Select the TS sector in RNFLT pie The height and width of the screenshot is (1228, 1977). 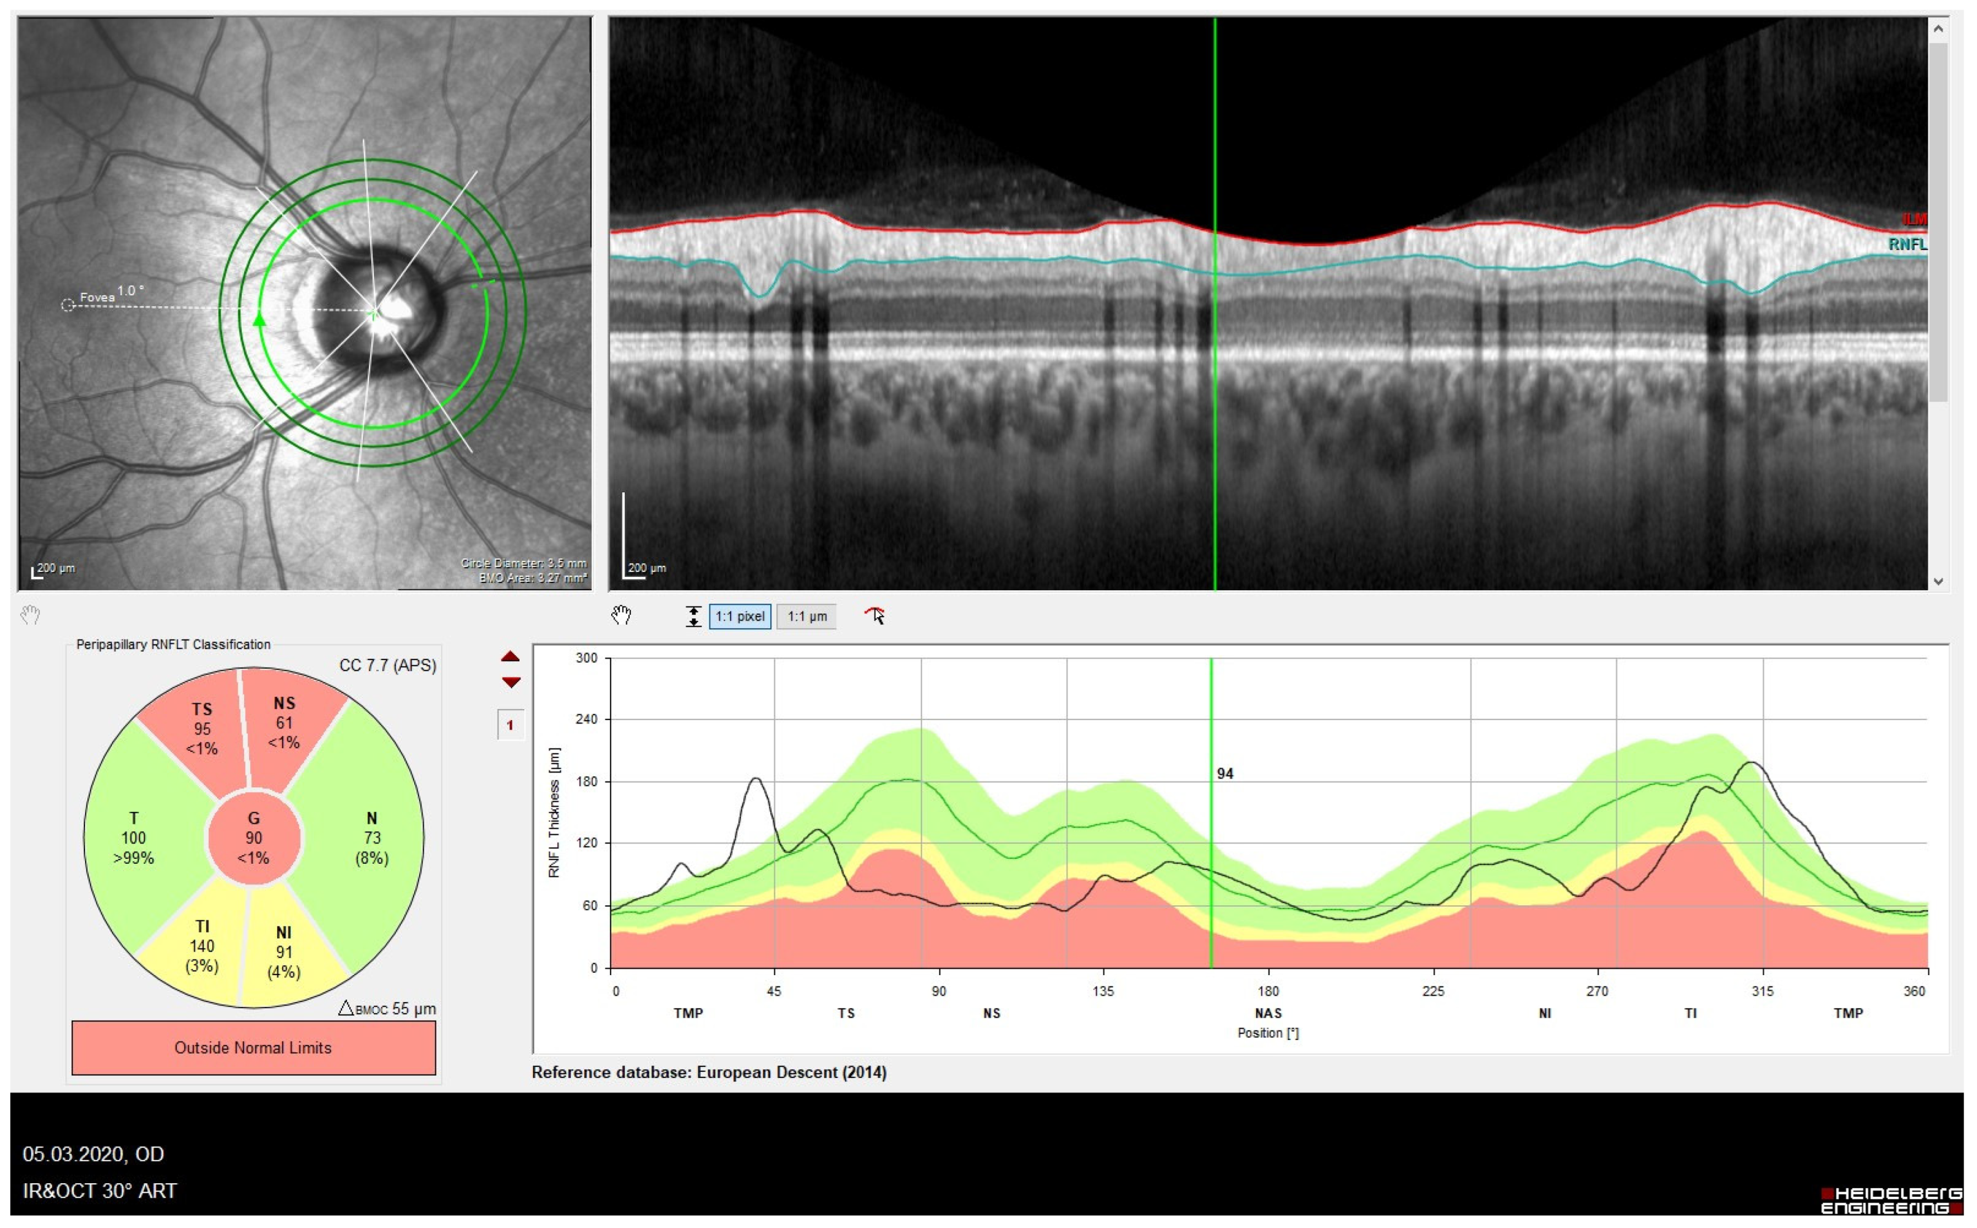coord(202,728)
